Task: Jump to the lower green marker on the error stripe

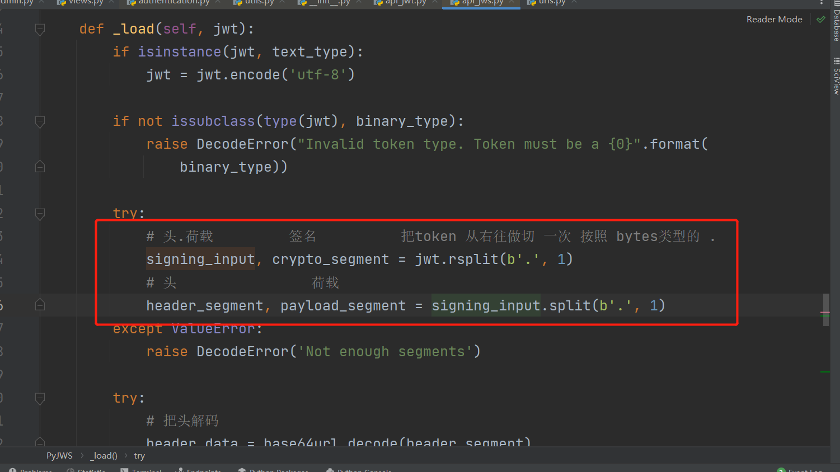Action: (825, 372)
